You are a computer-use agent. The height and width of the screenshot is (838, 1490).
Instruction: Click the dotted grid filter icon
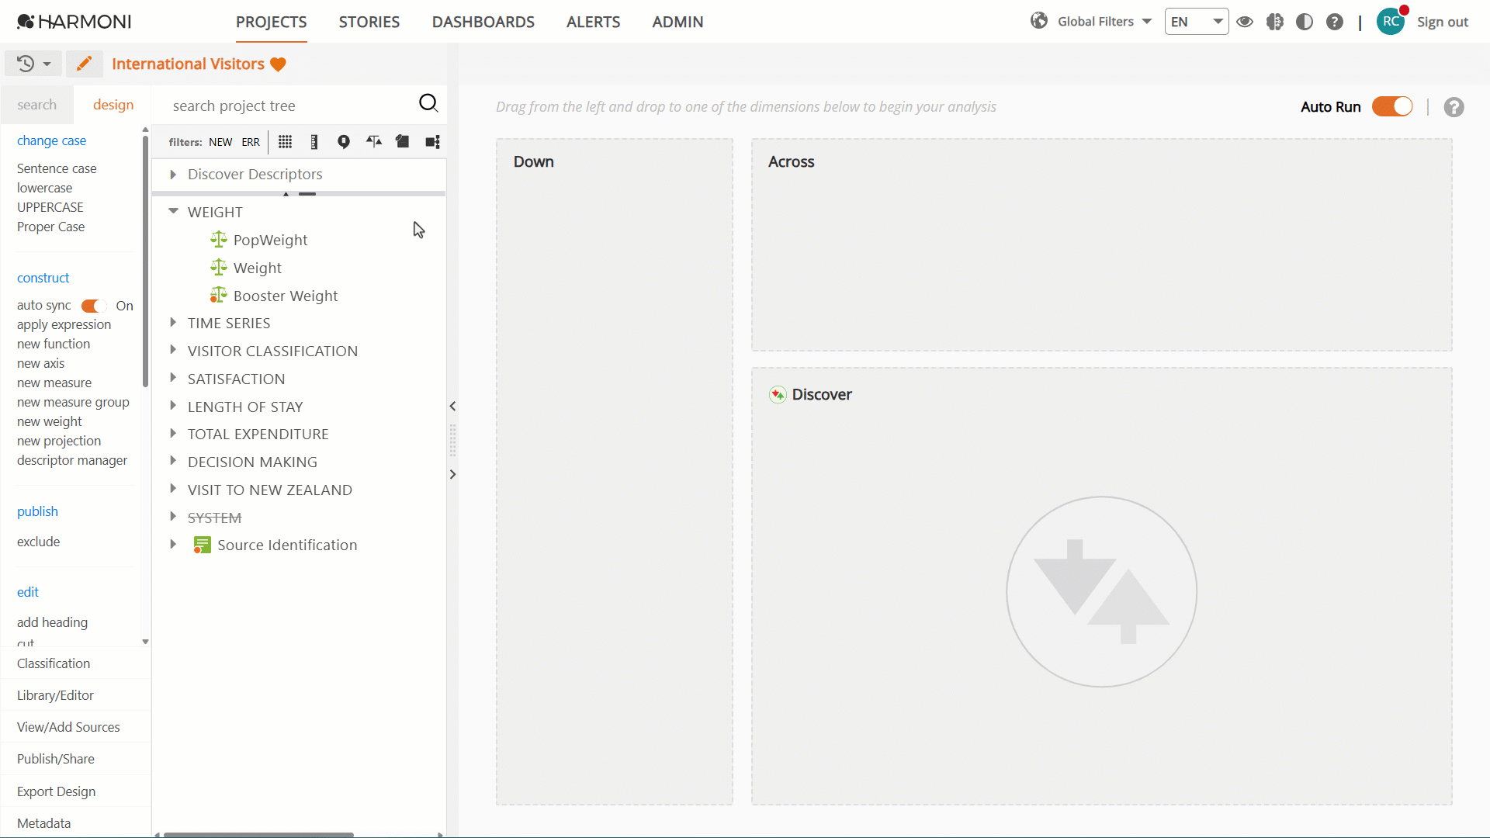pos(285,141)
